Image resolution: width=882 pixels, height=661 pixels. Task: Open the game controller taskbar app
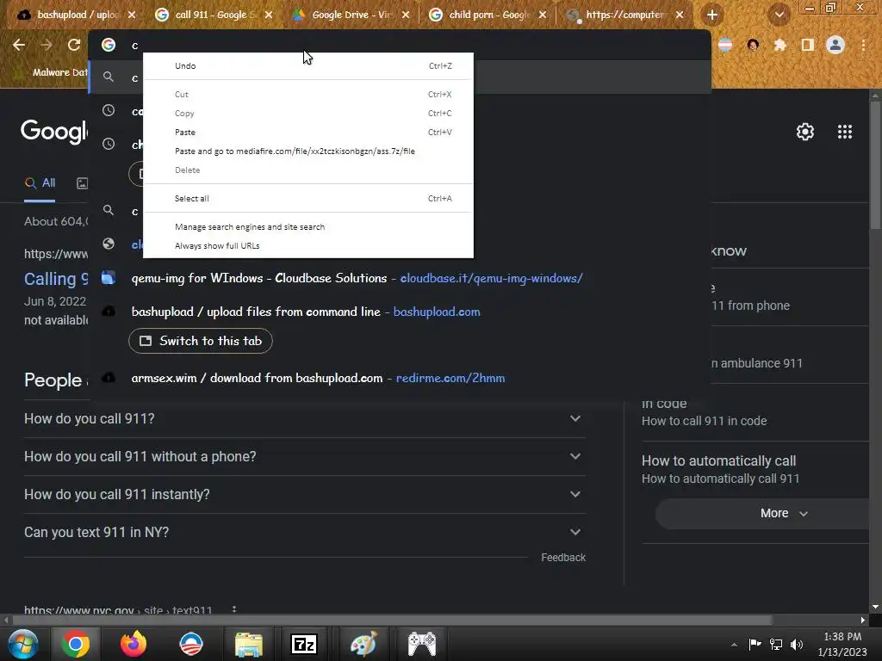click(421, 644)
